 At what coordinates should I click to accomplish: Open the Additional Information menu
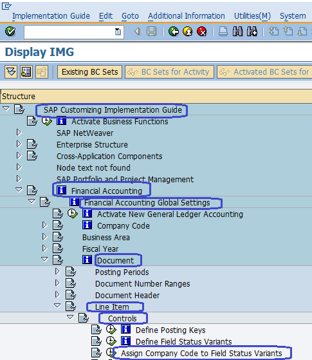click(x=187, y=16)
